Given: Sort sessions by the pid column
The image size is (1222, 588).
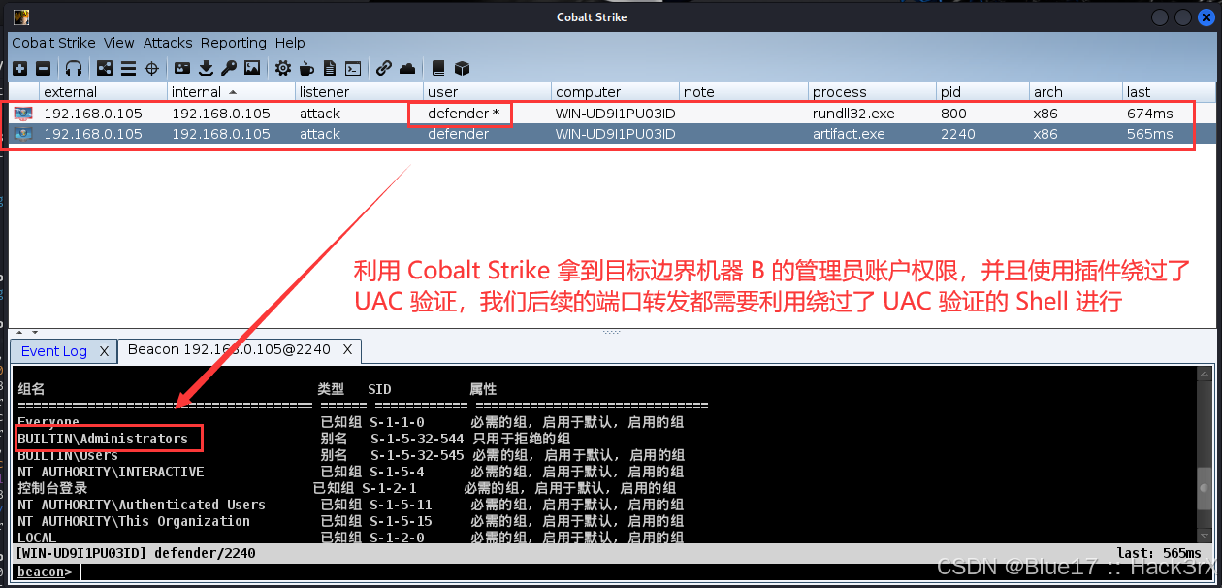Looking at the screenshot, I should [982, 92].
